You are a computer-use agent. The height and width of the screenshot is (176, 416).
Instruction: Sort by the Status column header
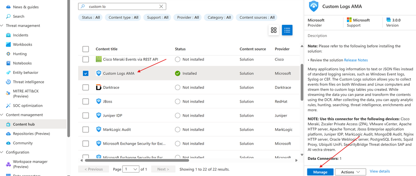(x=180, y=49)
